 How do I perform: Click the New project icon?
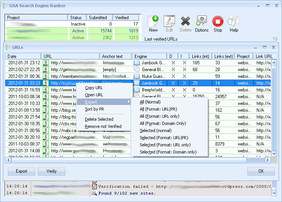(153, 22)
